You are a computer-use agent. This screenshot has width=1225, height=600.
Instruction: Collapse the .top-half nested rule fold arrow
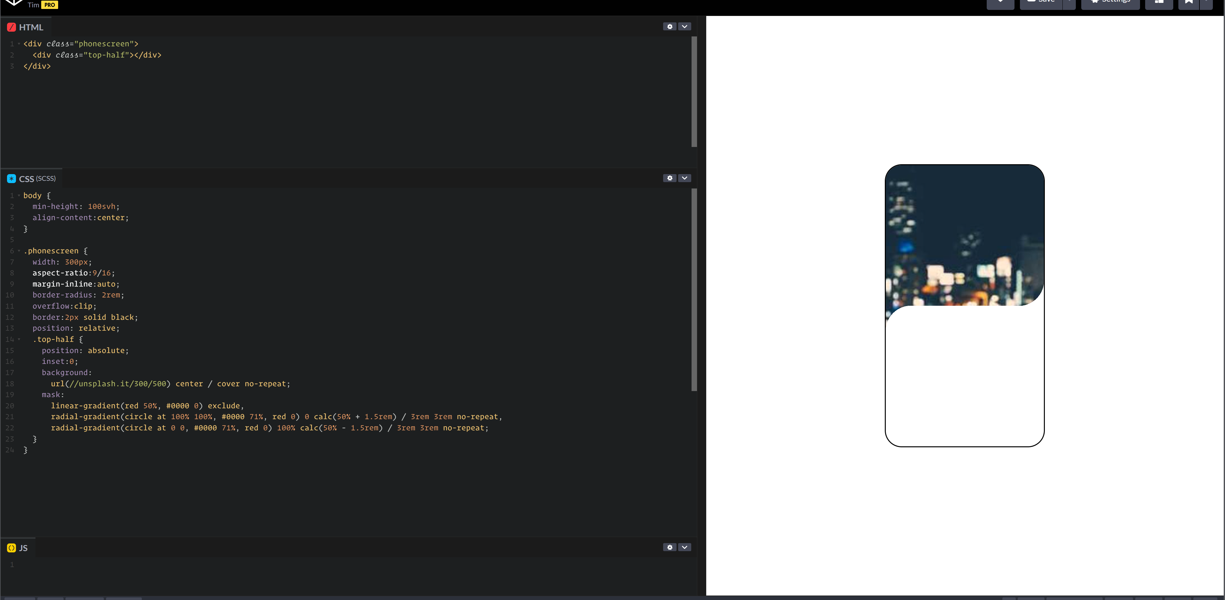(x=19, y=339)
